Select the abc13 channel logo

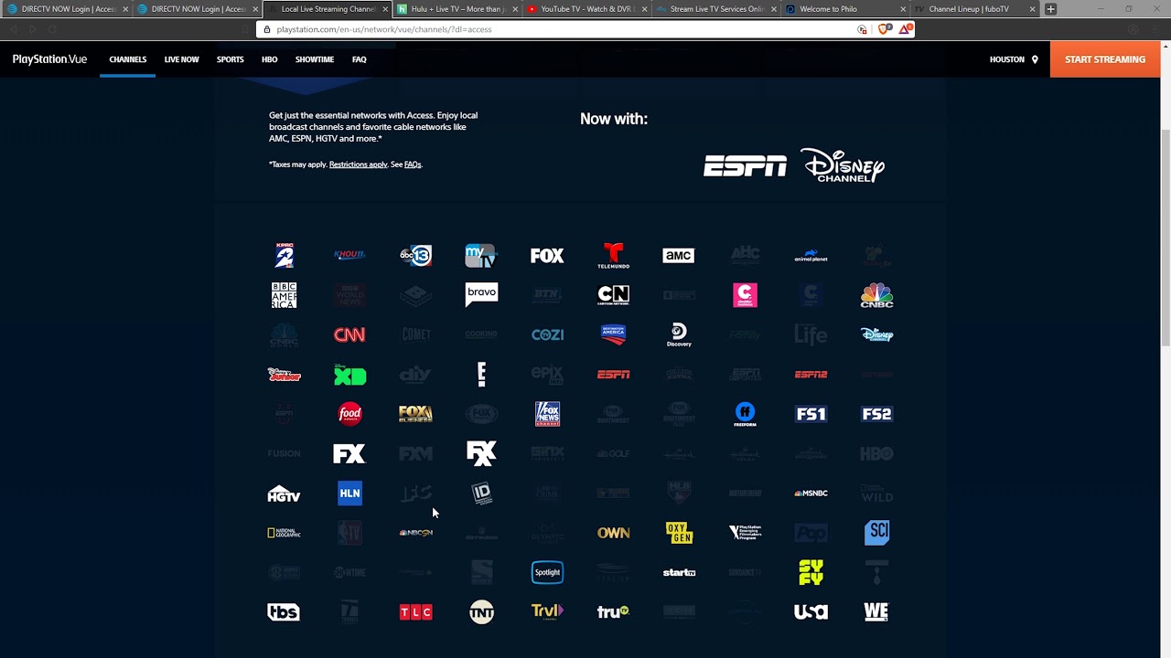(415, 255)
